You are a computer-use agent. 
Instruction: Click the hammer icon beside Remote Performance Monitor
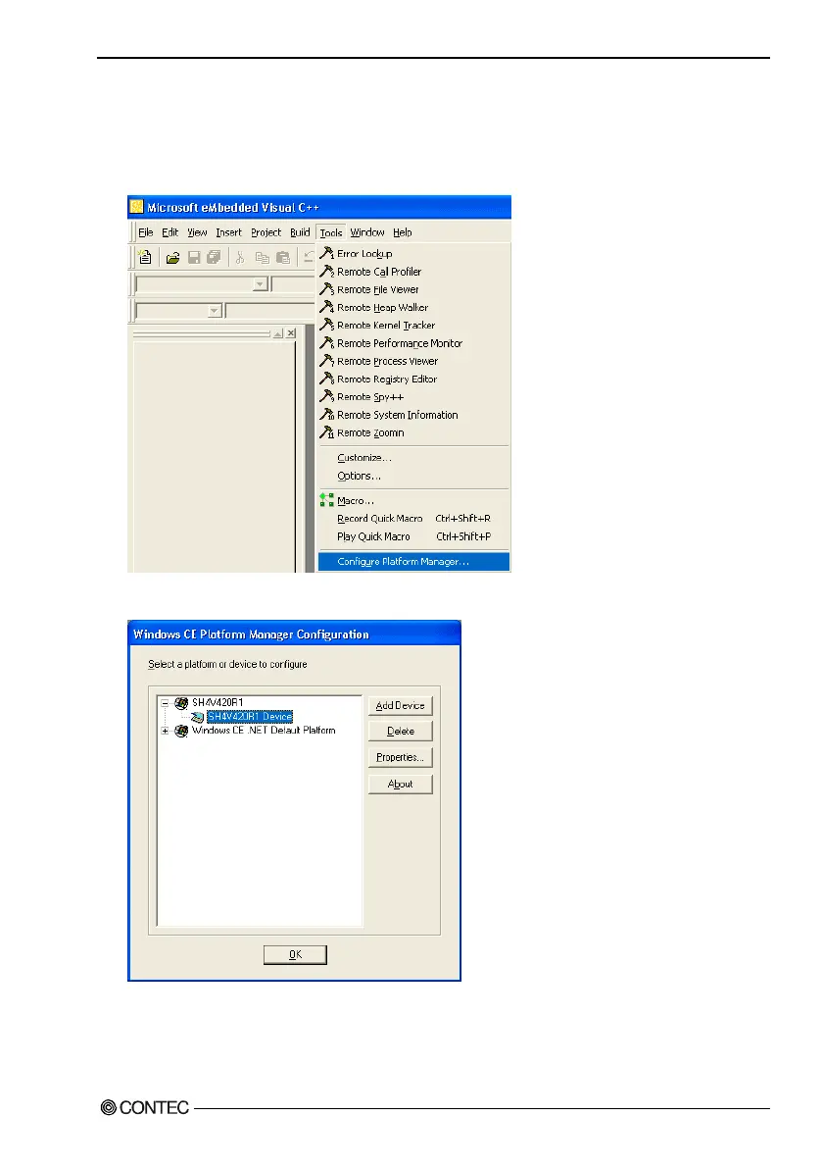[326, 342]
